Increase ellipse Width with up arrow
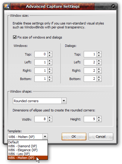The image size is (122, 164). coord(50,118)
